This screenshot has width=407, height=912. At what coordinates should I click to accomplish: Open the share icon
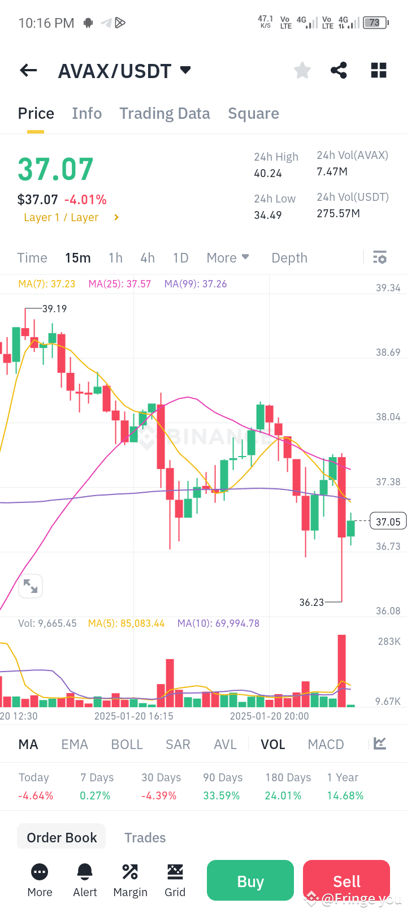339,70
